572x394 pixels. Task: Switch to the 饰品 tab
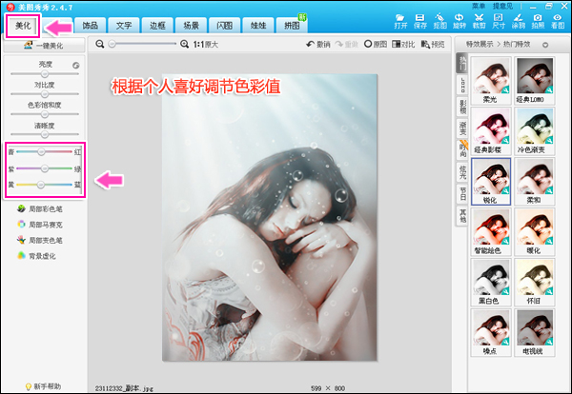(90, 24)
